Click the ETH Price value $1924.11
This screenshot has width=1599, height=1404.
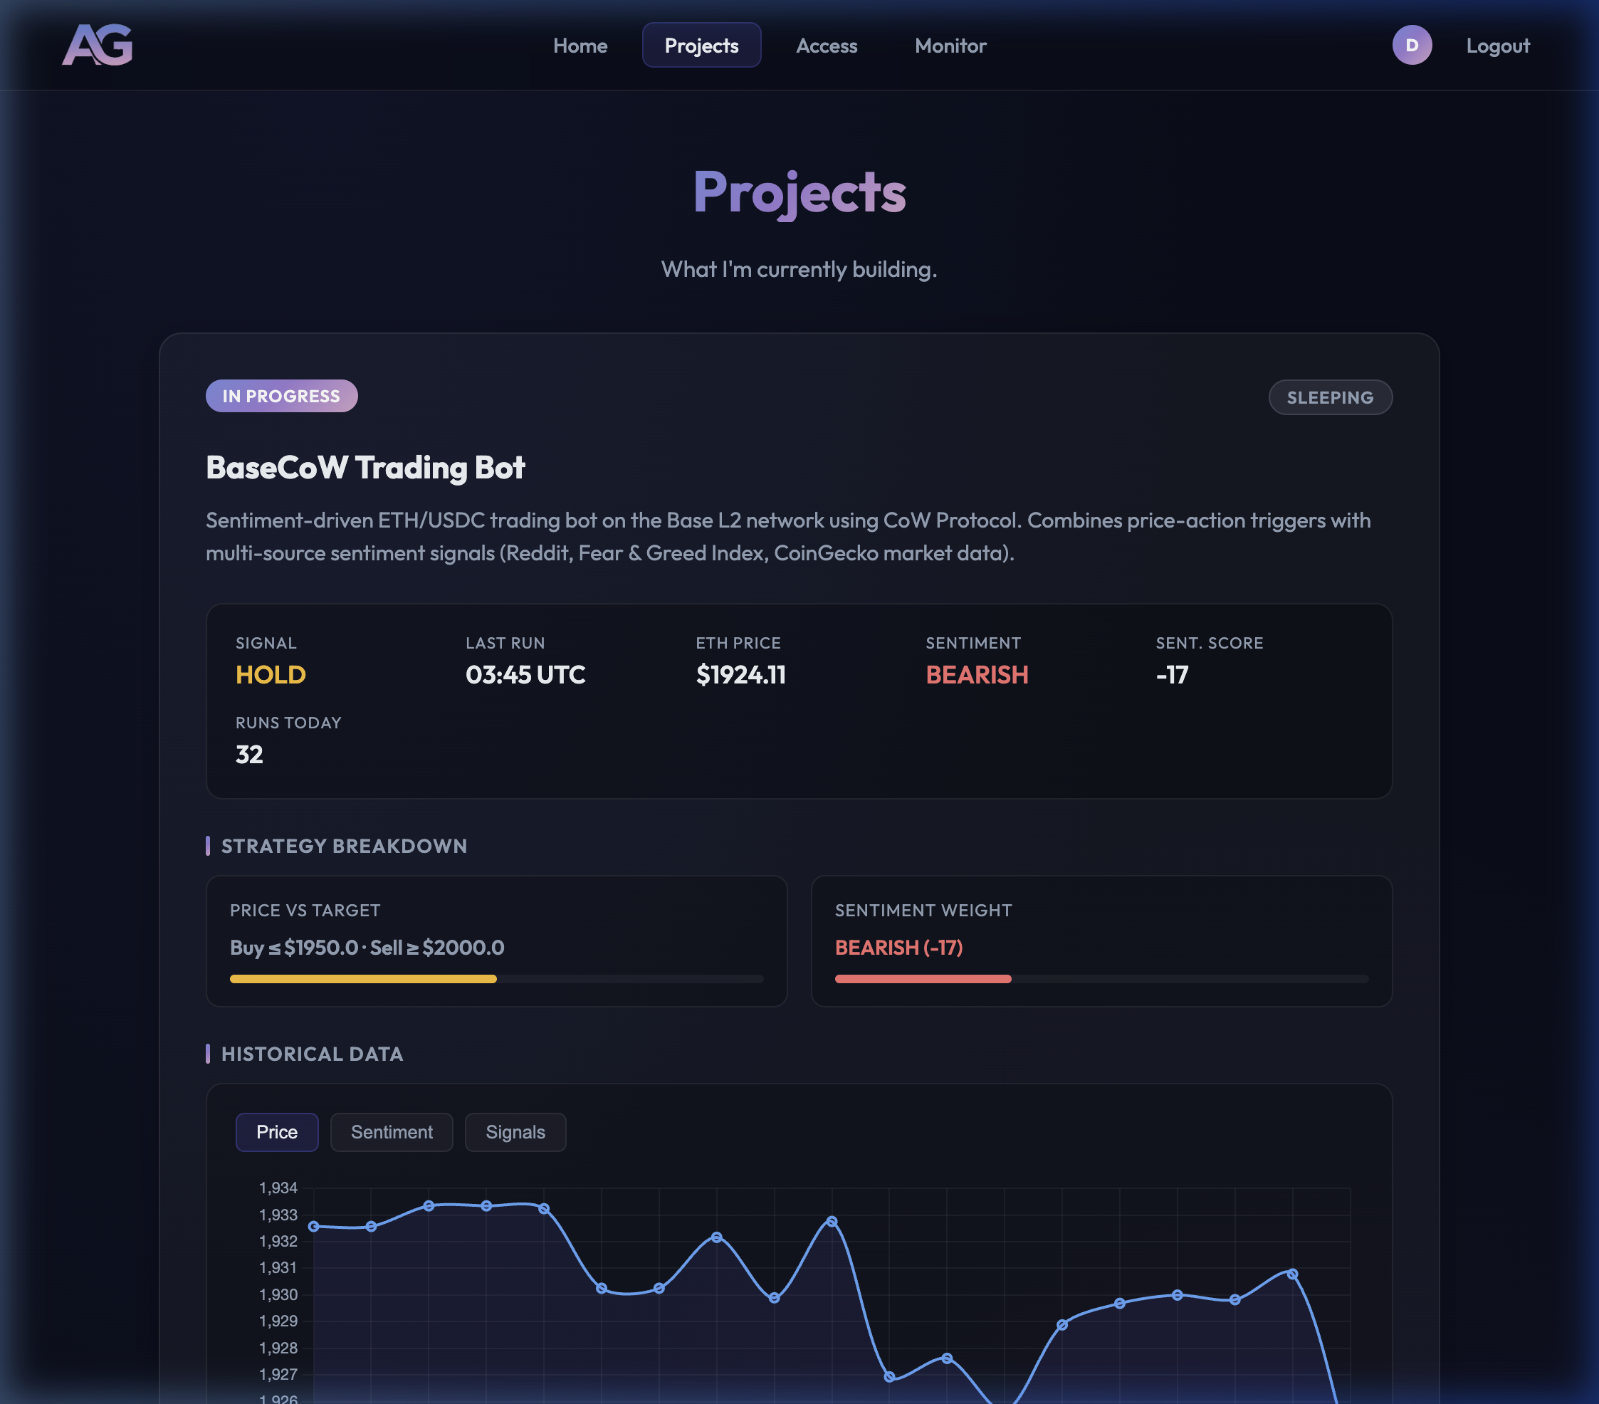(740, 674)
